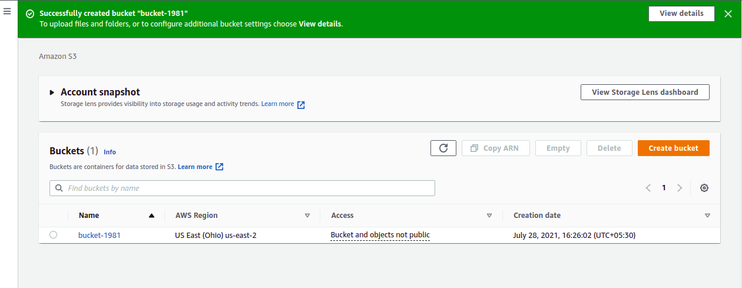
Task: Click the Copy ARN button
Action: coord(496,148)
